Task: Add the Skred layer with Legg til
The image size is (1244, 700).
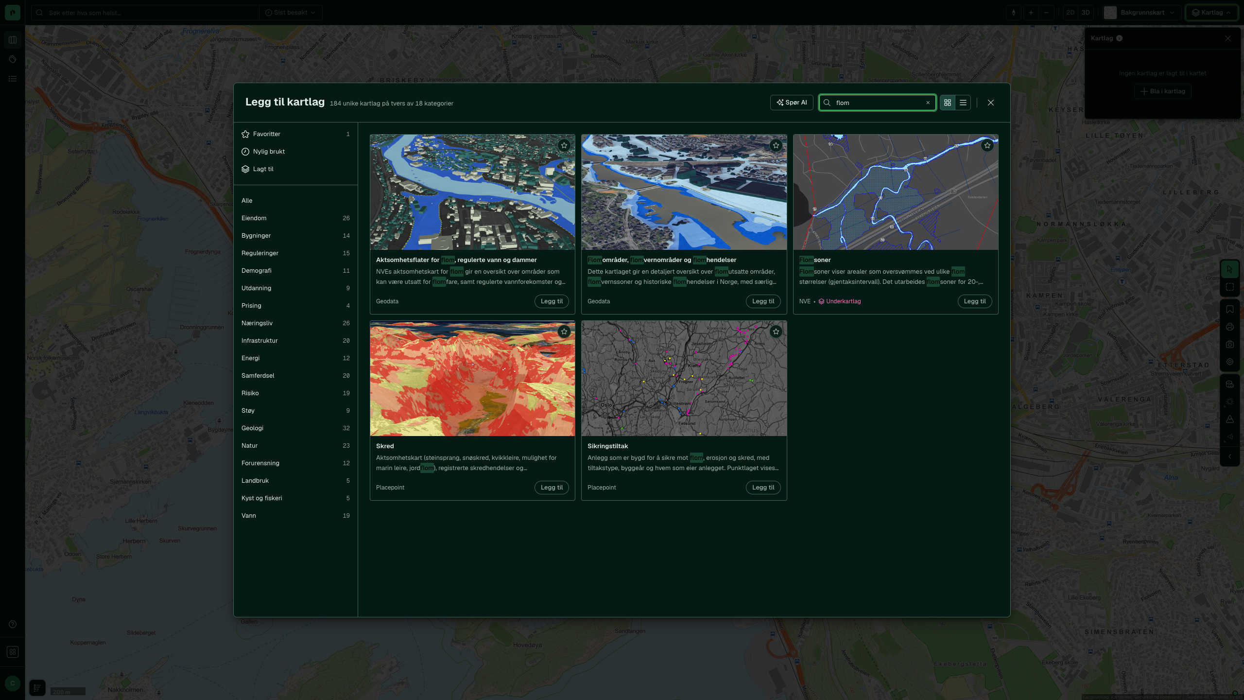Action: 552,488
